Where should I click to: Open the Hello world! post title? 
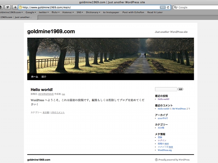click(x=42, y=90)
